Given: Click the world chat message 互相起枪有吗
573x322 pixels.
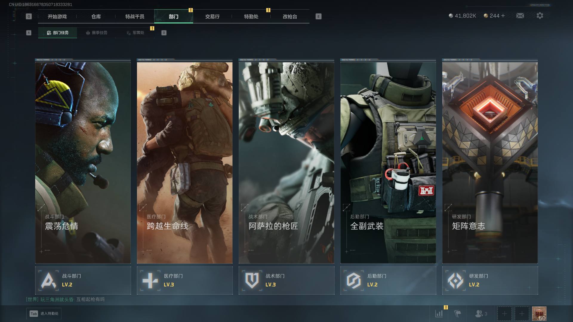Looking at the screenshot, I should point(90,299).
